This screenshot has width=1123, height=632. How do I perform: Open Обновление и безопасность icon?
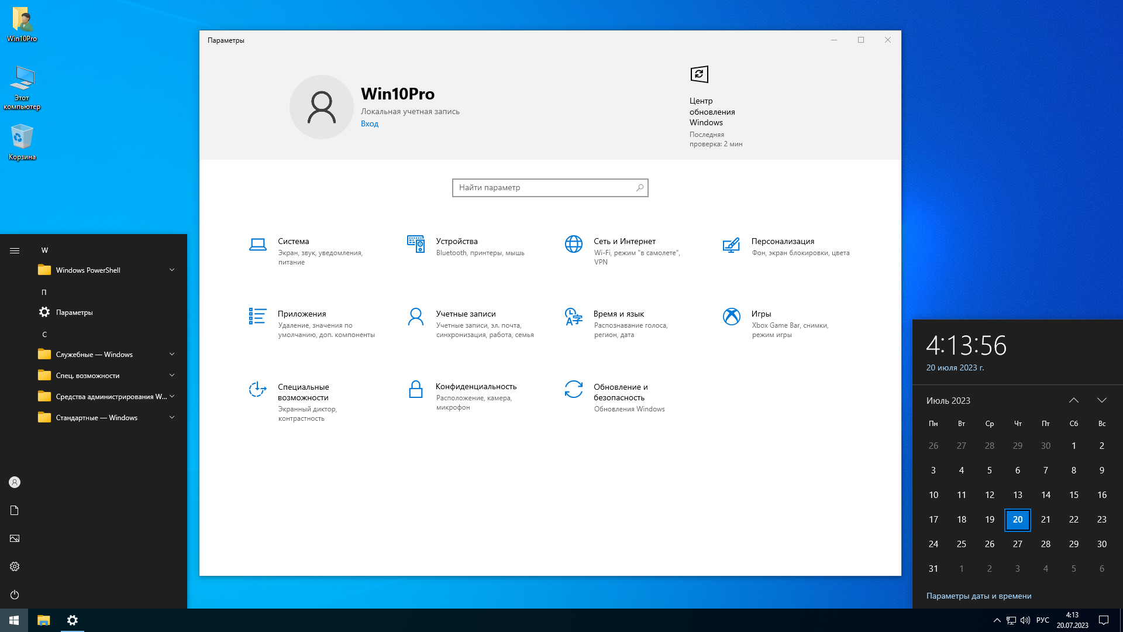[573, 389]
